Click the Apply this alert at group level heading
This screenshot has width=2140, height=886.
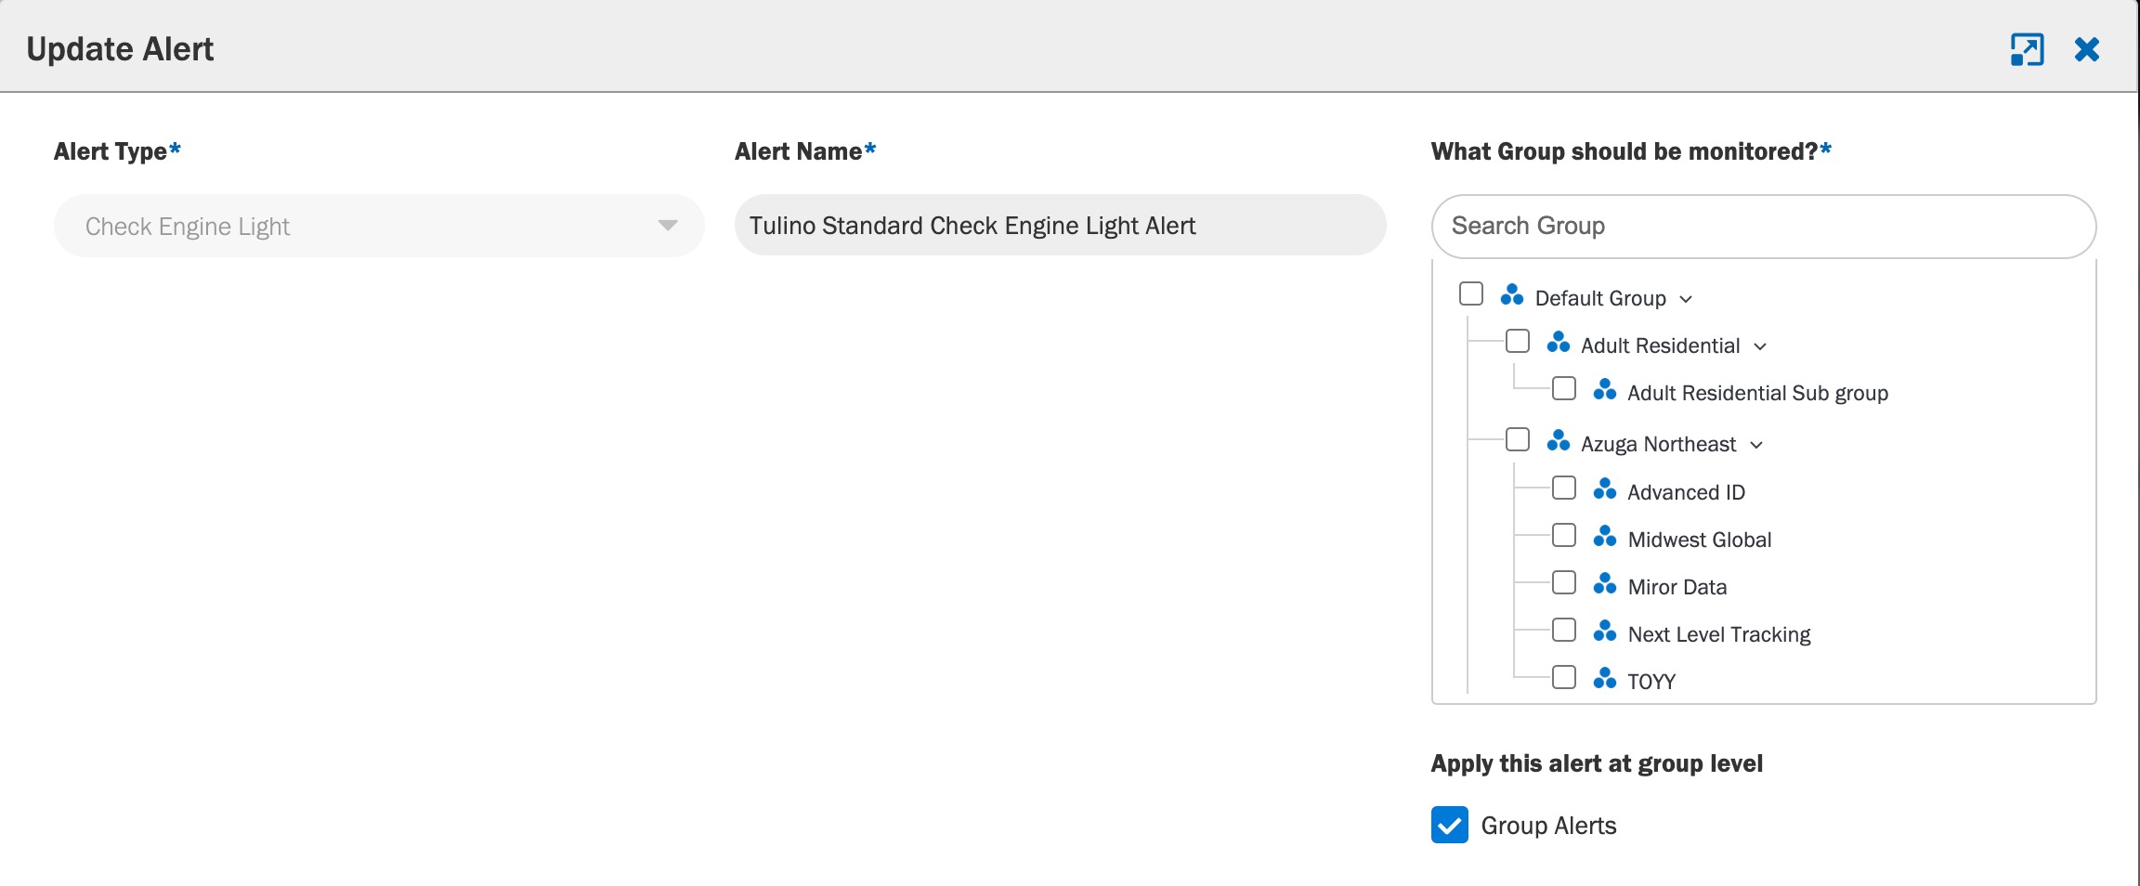coord(1597,763)
